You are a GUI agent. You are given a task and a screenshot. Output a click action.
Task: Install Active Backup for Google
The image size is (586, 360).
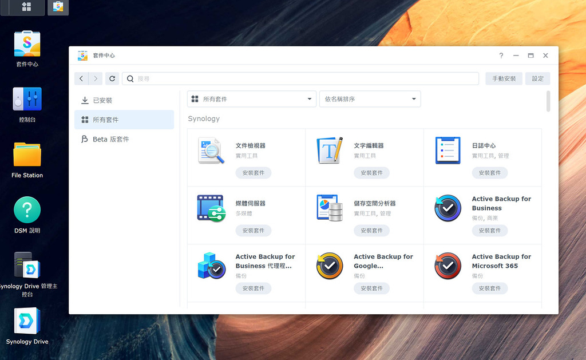[371, 288]
